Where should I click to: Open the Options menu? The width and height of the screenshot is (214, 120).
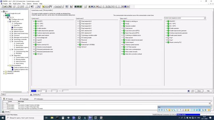pos(29,4)
